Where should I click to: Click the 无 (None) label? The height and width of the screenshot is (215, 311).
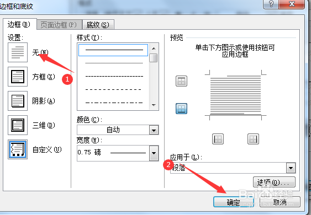coord(40,52)
